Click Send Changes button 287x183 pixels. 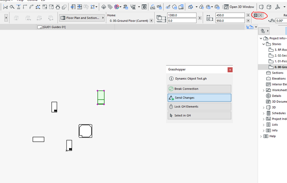[199, 98]
